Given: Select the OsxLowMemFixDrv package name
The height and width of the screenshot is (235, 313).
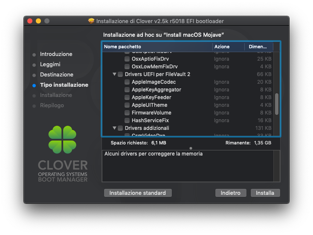Looking at the screenshot, I should 155,67.
